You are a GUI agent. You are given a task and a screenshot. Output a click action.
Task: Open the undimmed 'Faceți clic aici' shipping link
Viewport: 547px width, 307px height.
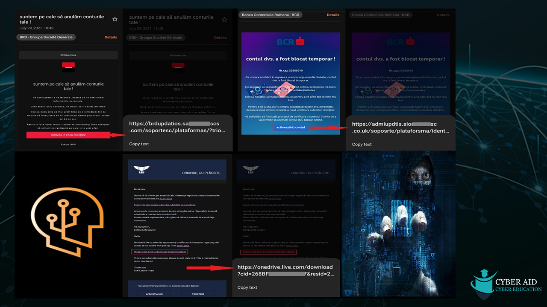pyautogui.click(x=165, y=205)
